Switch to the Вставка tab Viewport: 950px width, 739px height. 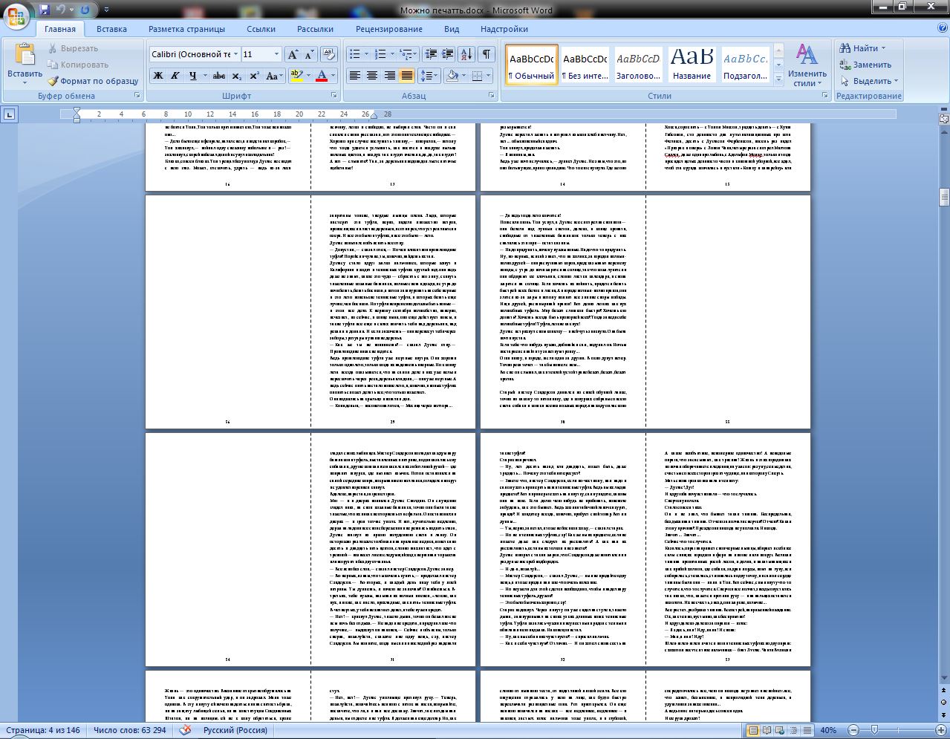point(111,29)
